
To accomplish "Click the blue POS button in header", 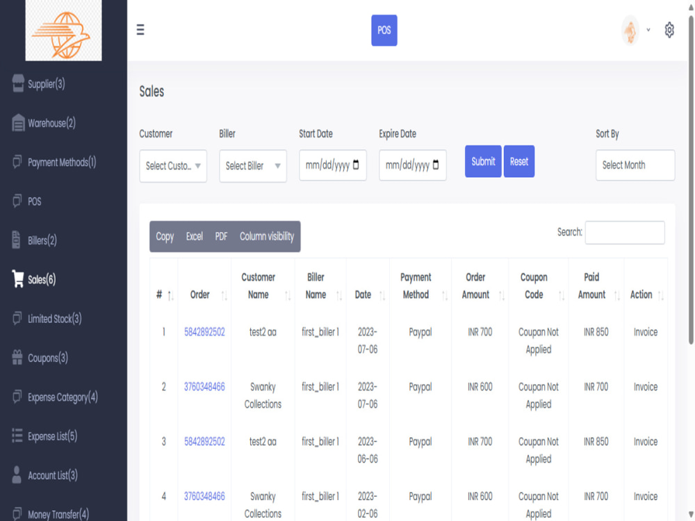I will click(x=384, y=30).
